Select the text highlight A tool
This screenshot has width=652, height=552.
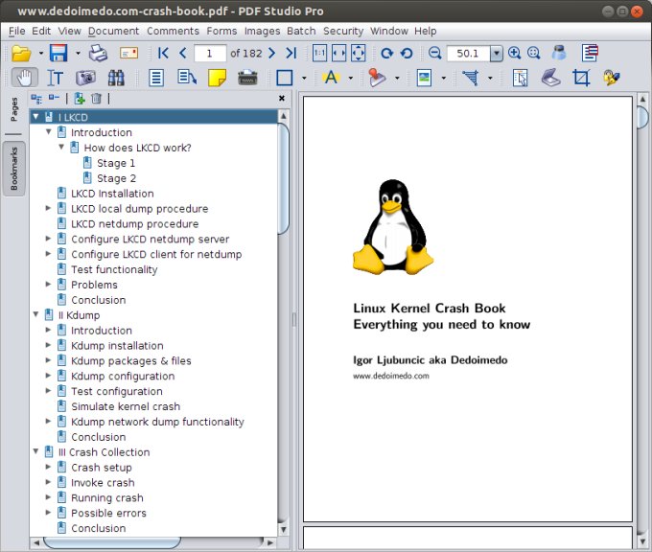coord(332,78)
